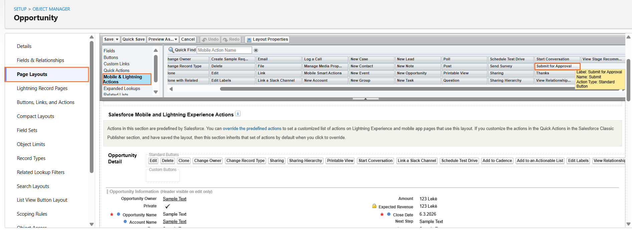Click the Edit standard button
The image size is (632, 232).
tap(153, 161)
